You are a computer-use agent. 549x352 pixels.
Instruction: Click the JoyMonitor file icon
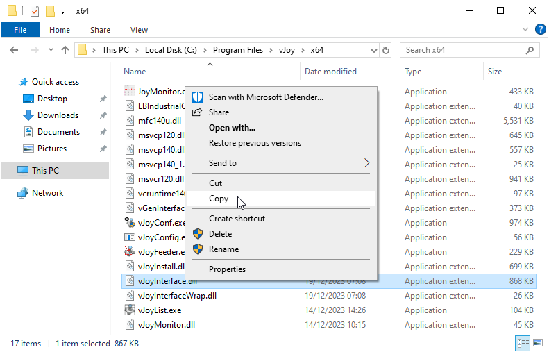click(x=130, y=91)
